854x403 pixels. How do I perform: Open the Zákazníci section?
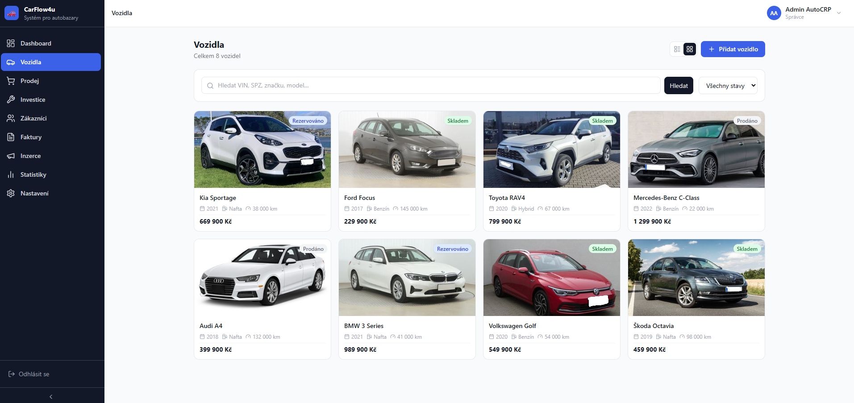tap(51, 118)
